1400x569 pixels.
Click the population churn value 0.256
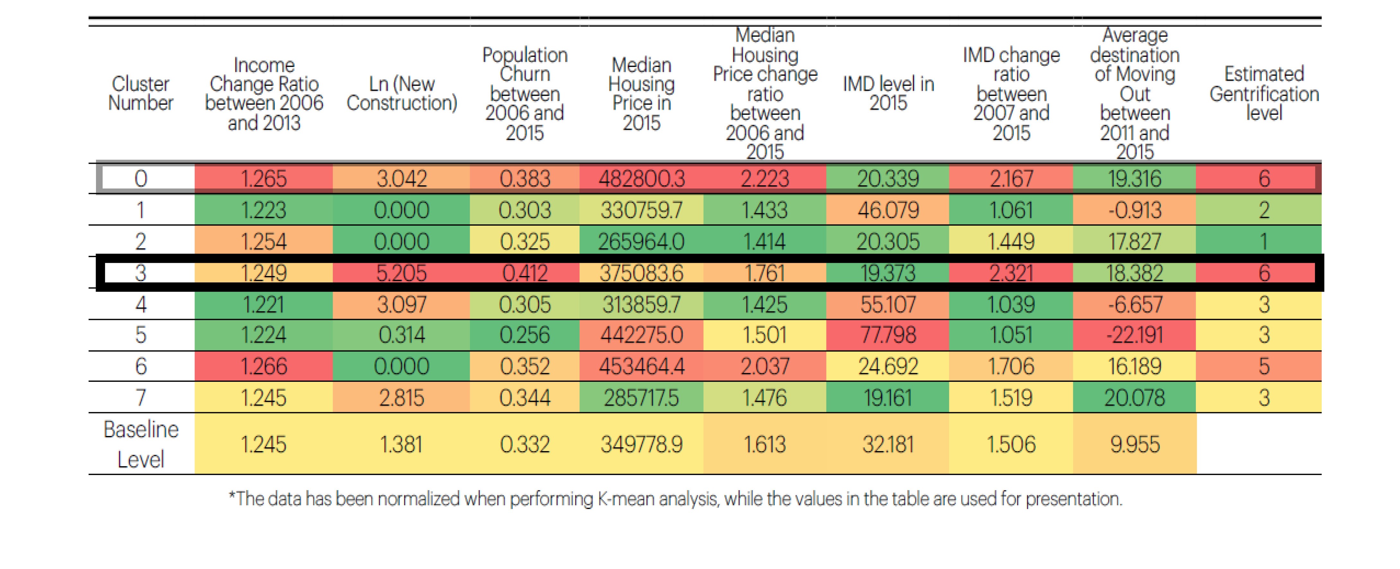coord(524,334)
